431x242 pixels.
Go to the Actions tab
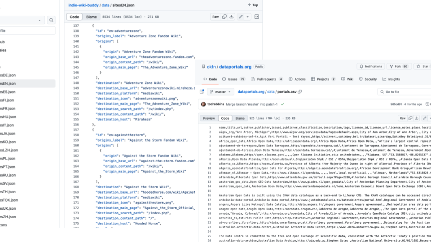[x=297, y=79]
